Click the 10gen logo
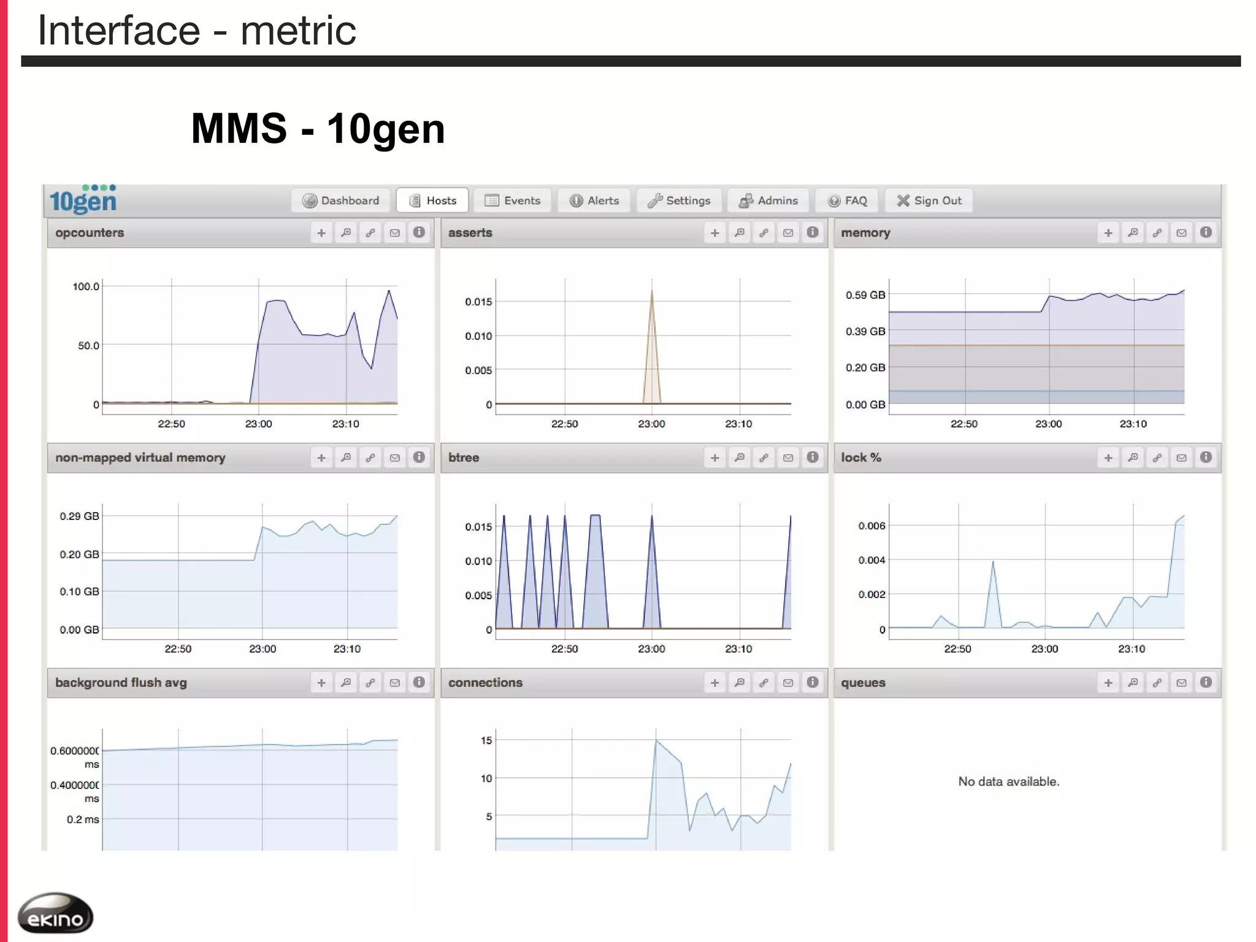The image size is (1256, 942). (83, 199)
